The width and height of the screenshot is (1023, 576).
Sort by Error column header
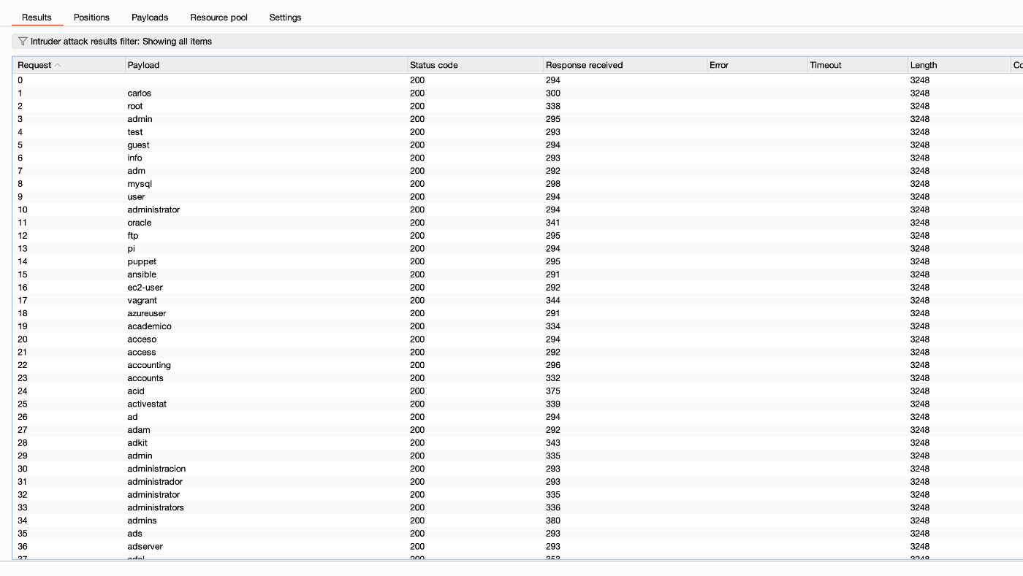[757, 65]
